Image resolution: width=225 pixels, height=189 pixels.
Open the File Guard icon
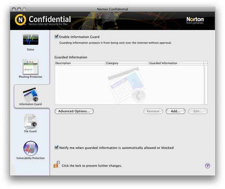click(30, 121)
